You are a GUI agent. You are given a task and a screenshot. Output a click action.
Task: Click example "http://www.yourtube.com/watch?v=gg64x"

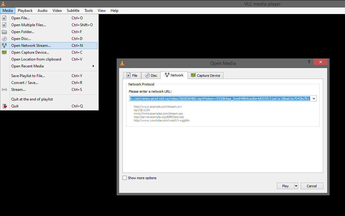click(x=162, y=120)
